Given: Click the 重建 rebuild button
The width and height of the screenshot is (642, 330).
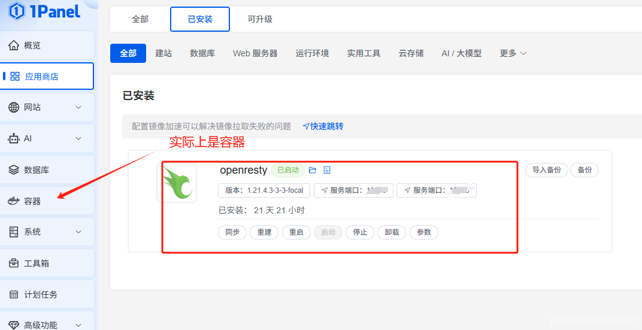Looking at the screenshot, I should pos(264,232).
